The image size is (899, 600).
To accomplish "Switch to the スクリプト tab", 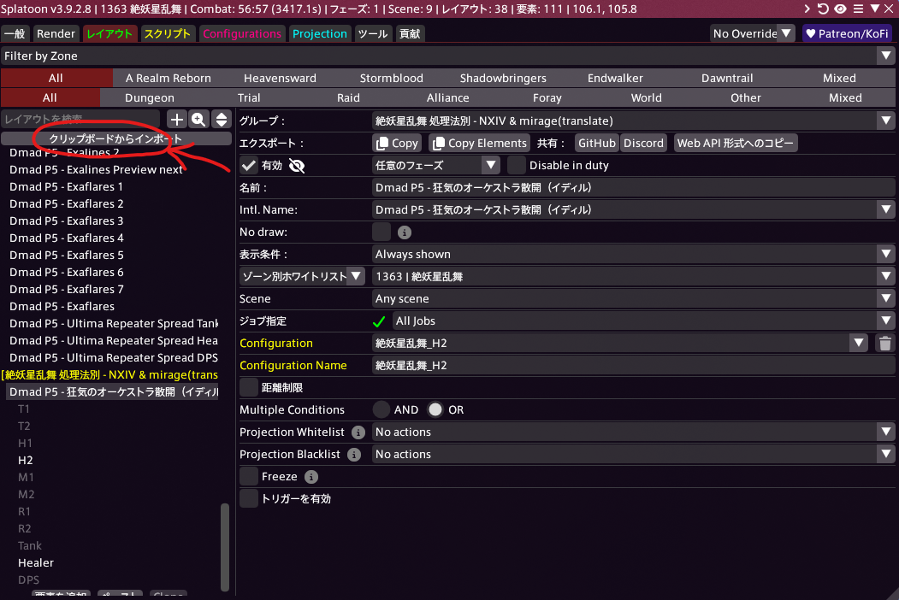I will [168, 34].
